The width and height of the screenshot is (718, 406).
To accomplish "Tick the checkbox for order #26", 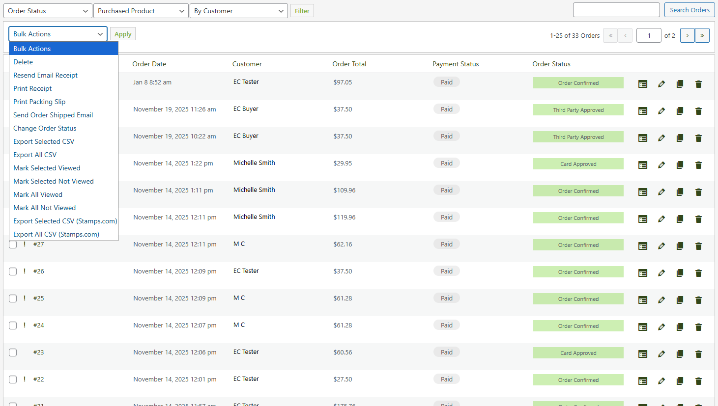I will click(13, 271).
